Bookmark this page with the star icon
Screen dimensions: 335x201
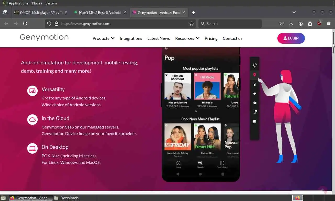(192, 24)
